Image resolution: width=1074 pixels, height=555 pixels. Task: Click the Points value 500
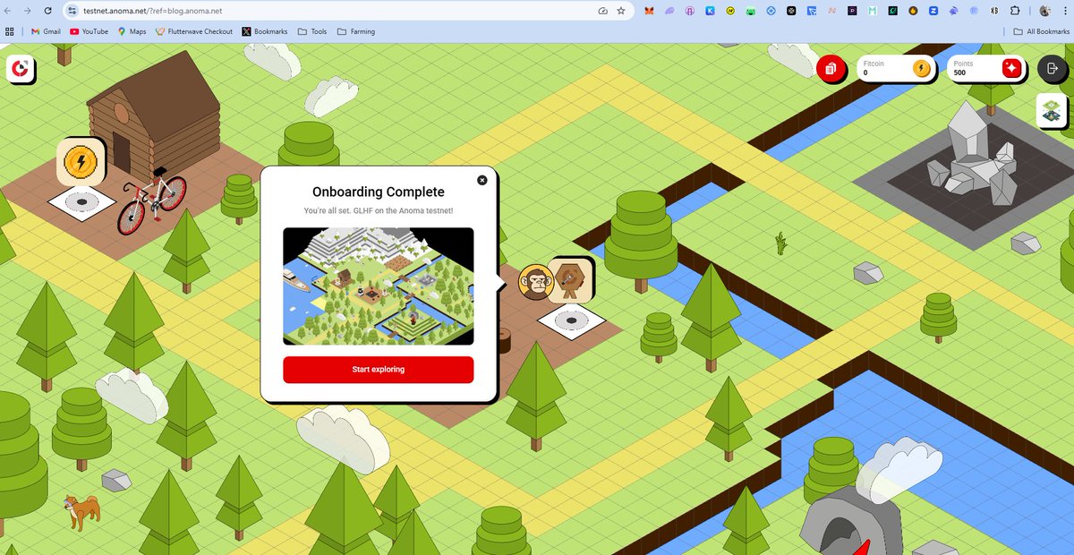pos(959,73)
